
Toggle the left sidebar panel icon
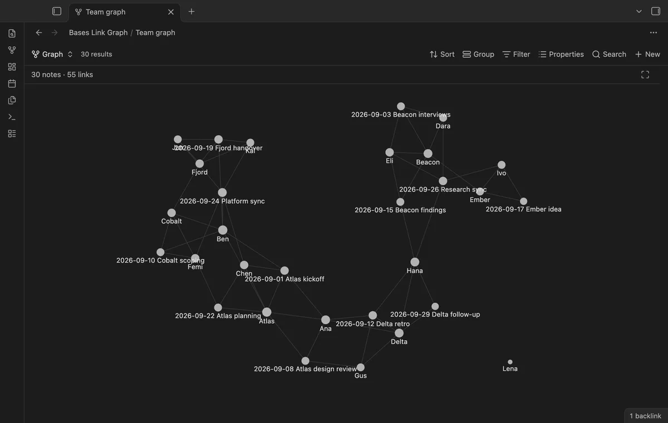(57, 11)
